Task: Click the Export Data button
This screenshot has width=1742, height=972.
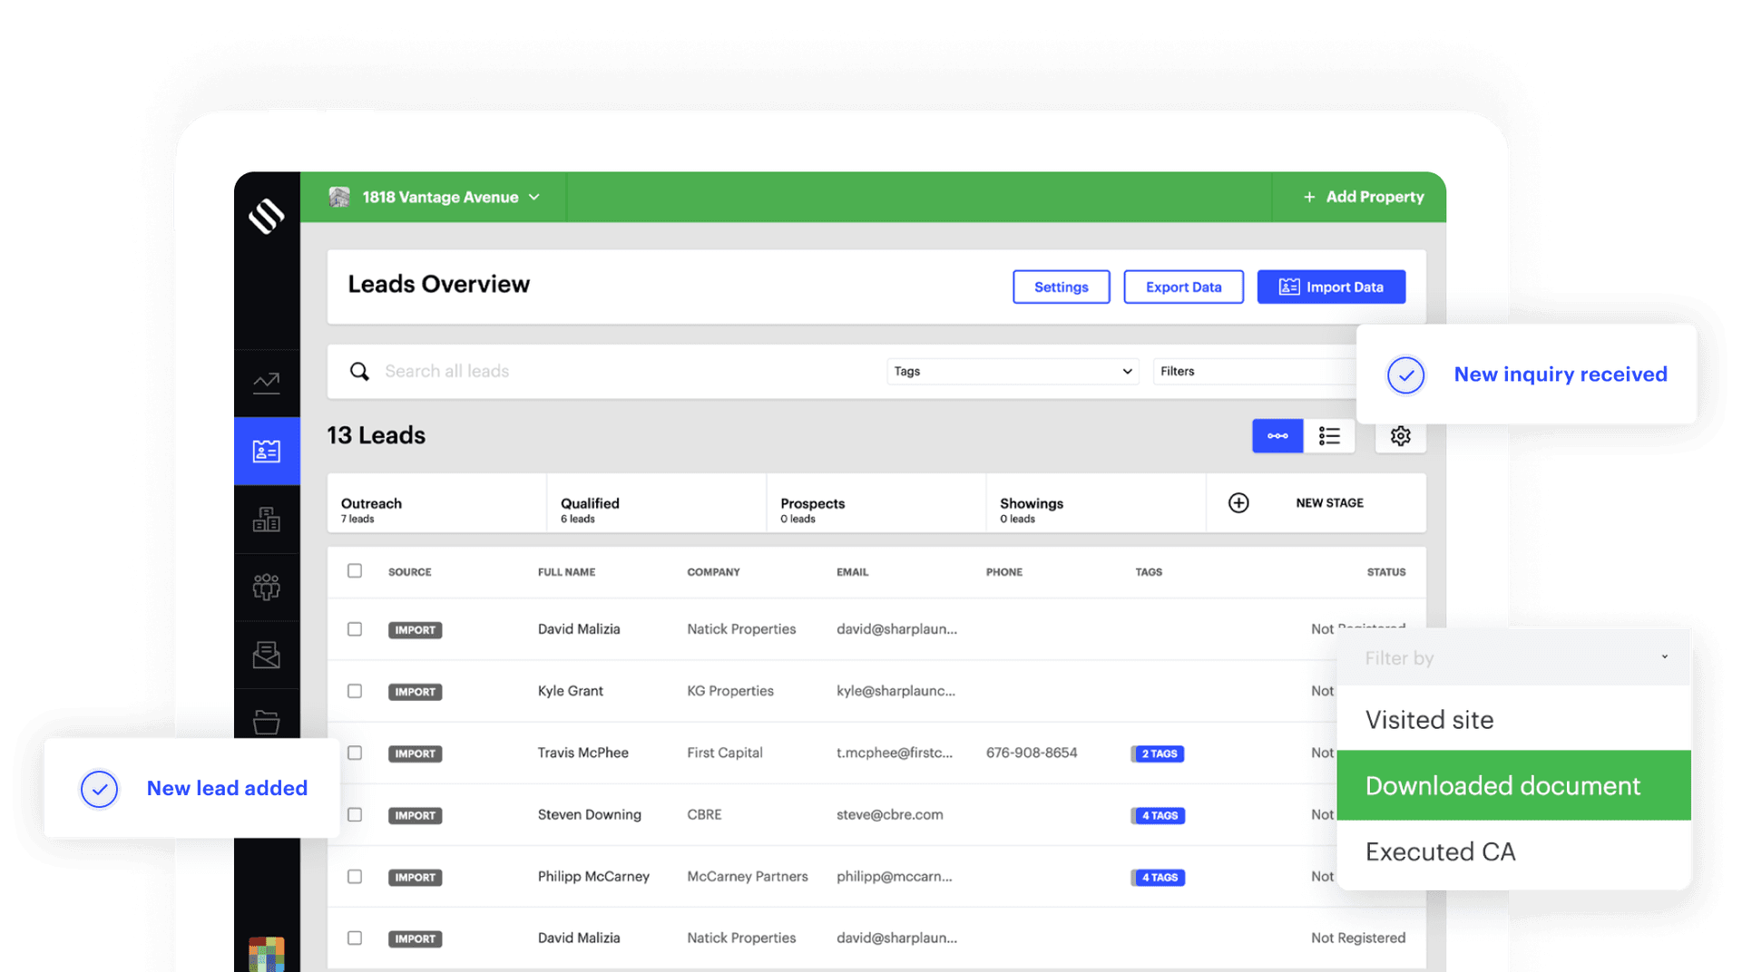Action: (x=1183, y=287)
